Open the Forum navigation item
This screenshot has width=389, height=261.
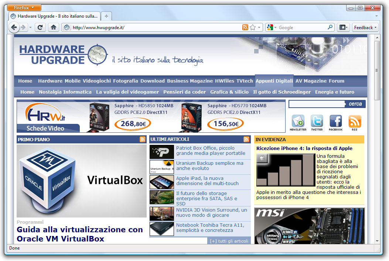coord(337,81)
